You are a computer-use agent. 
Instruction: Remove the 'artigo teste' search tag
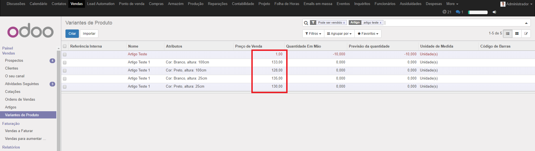pos(380,23)
